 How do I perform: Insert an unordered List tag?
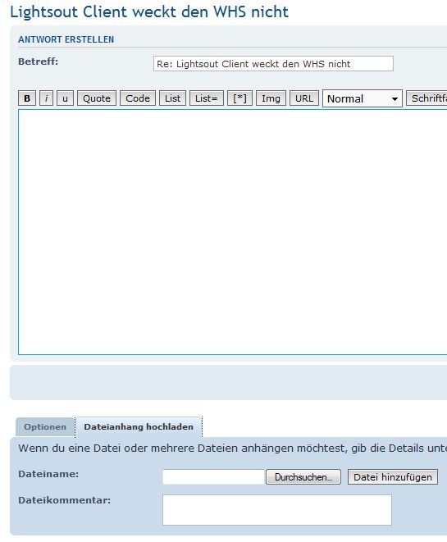coord(172,98)
